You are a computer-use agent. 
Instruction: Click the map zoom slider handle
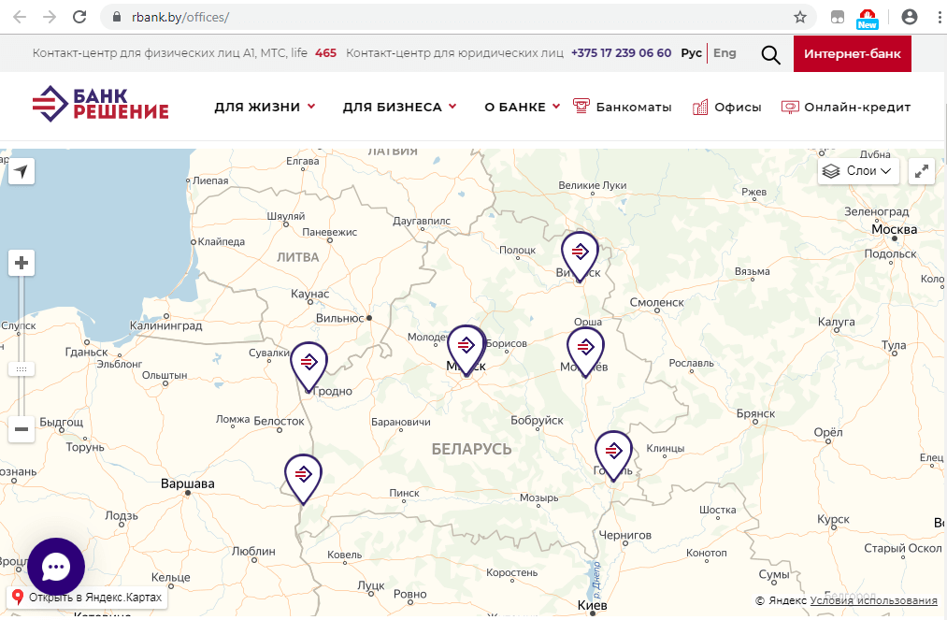[x=22, y=369]
